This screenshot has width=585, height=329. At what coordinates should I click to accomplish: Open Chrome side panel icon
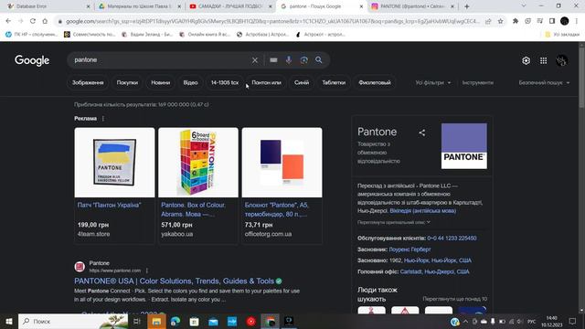click(552, 21)
